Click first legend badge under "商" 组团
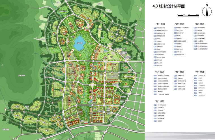This screenshot has width=215, height=140. [x=175, y=76]
